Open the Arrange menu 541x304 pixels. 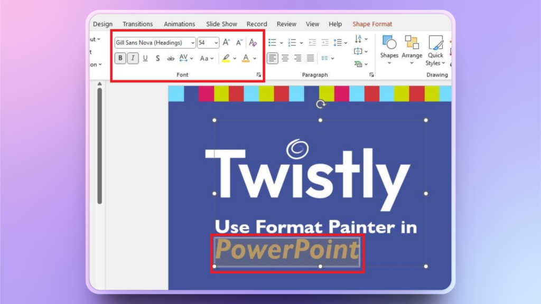(412, 50)
